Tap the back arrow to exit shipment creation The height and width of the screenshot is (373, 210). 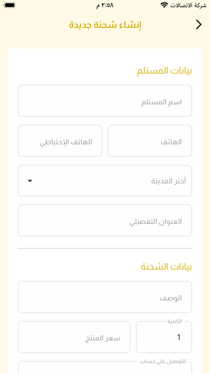(199, 24)
